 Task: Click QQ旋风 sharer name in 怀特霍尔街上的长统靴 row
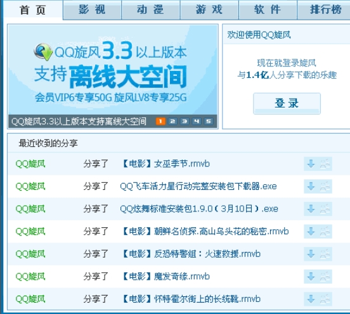[x=30, y=299]
